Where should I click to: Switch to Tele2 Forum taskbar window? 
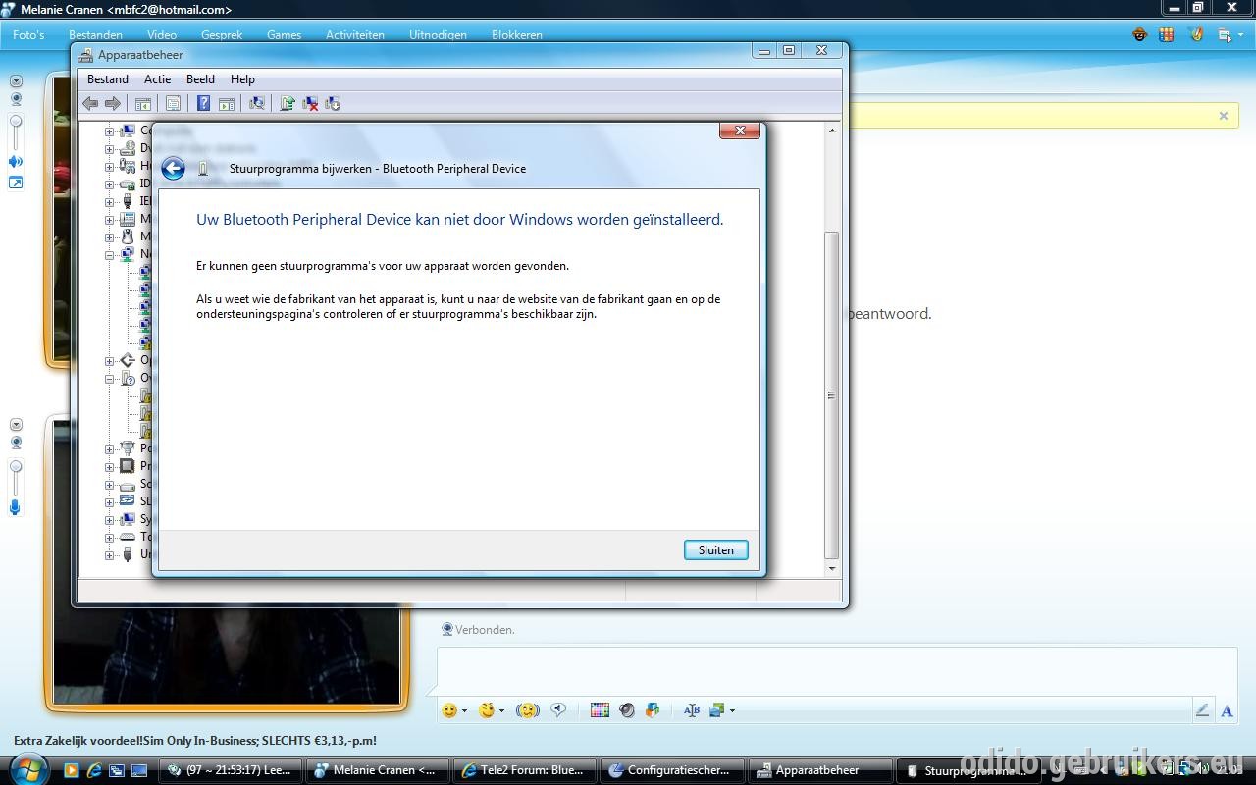tap(524, 770)
